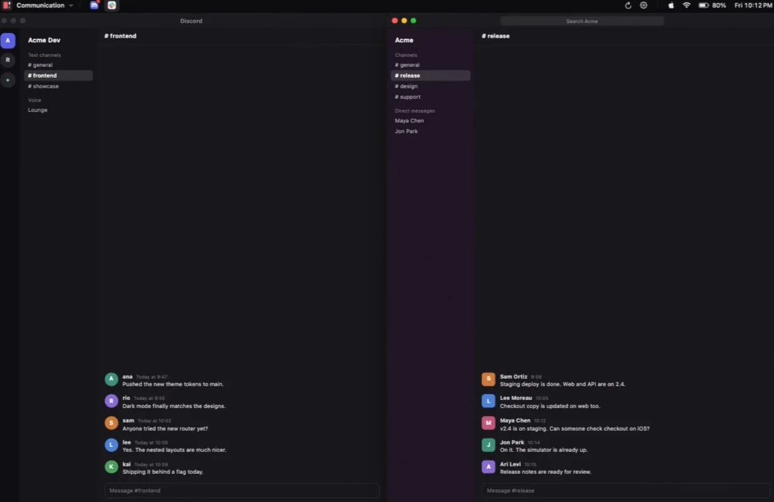Click Ari Levi's avatar in Slack

pos(488,467)
